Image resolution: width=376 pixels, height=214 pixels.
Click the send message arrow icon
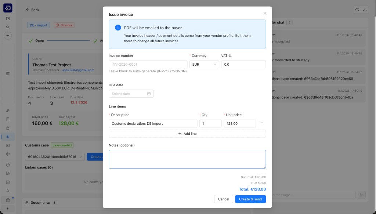[361, 195]
